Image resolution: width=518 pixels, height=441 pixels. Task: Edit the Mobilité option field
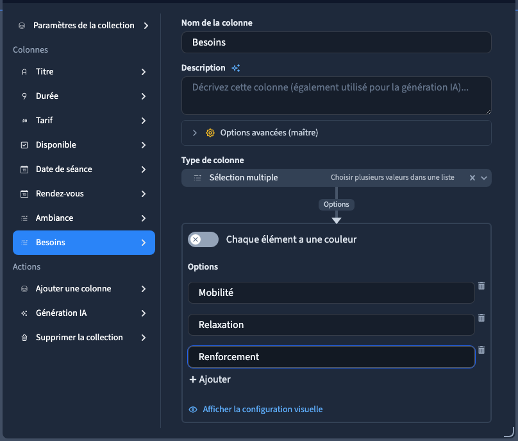(x=331, y=293)
